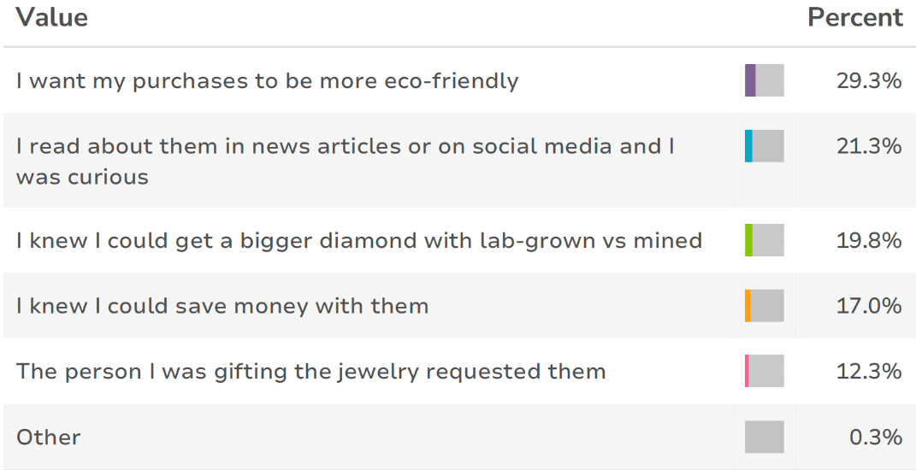The width and height of the screenshot is (916, 470).
Task: Click the gray bar for Other
Action: tap(764, 438)
